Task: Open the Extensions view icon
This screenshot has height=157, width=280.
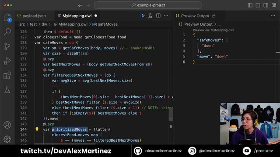Action: click(x=7, y=75)
